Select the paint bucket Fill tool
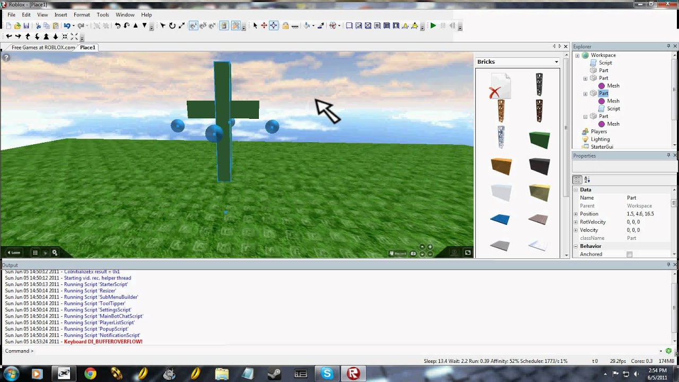Viewport: 679px width, 382px height. (307, 25)
